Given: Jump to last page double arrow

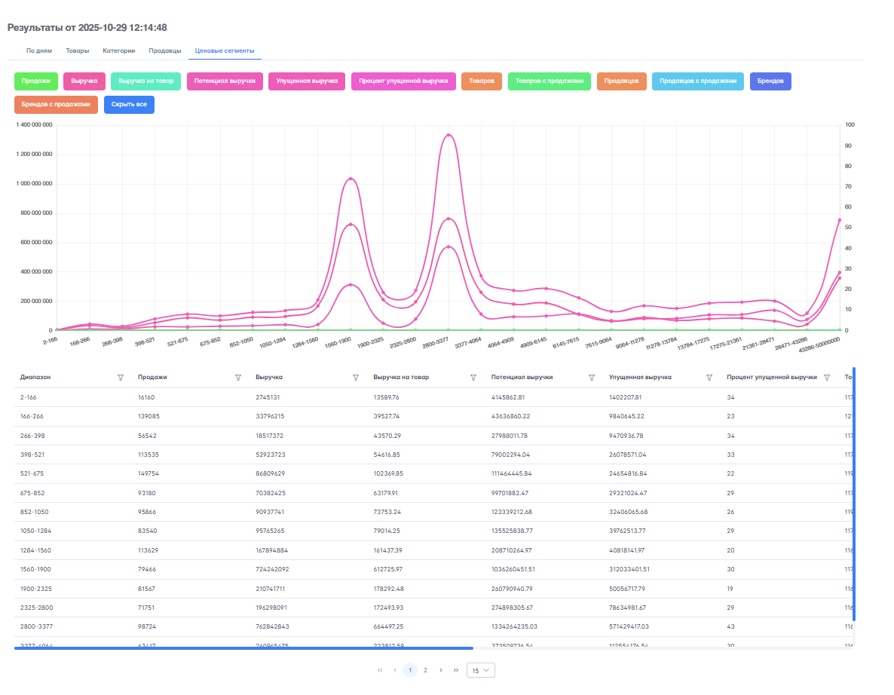Looking at the screenshot, I should pyautogui.click(x=455, y=670).
